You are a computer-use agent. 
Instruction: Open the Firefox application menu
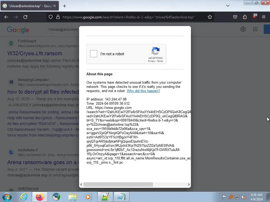(264, 17)
